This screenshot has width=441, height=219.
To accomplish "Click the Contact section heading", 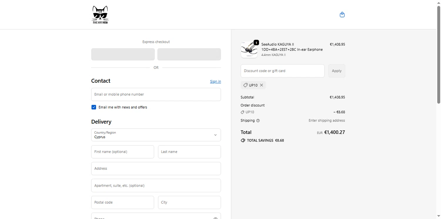I will pos(101,81).
